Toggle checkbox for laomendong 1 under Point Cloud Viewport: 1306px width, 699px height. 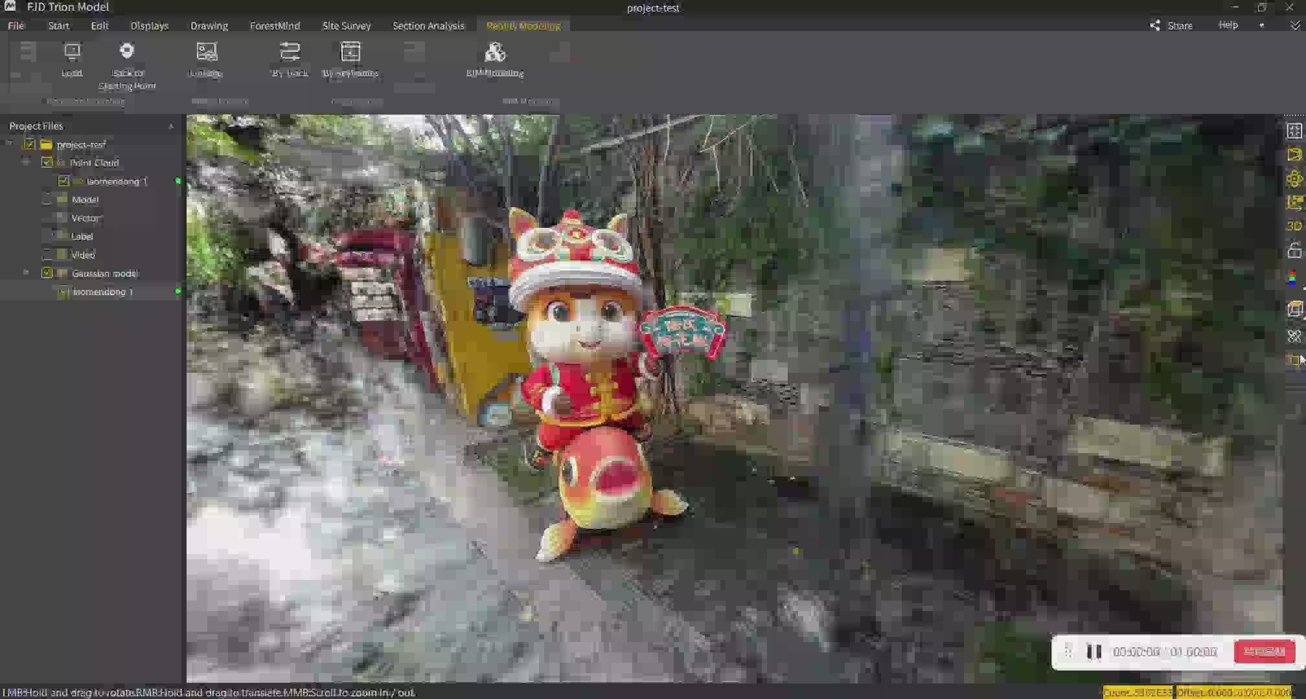click(x=63, y=181)
